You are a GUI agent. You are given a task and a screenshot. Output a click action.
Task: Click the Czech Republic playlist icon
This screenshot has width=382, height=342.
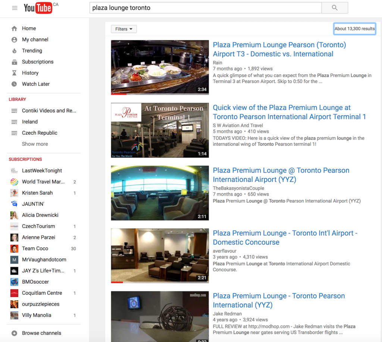[x=15, y=133]
